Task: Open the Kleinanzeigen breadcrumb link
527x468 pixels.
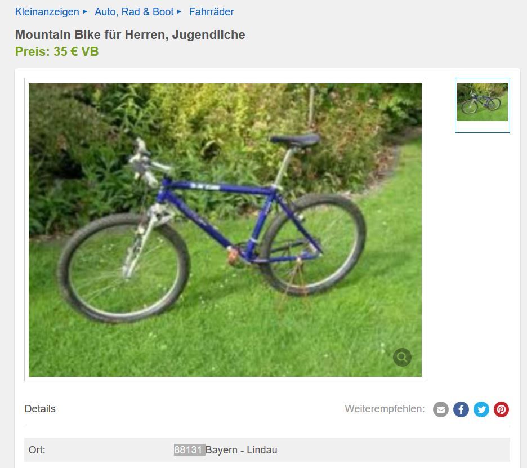Action: [47, 12]
